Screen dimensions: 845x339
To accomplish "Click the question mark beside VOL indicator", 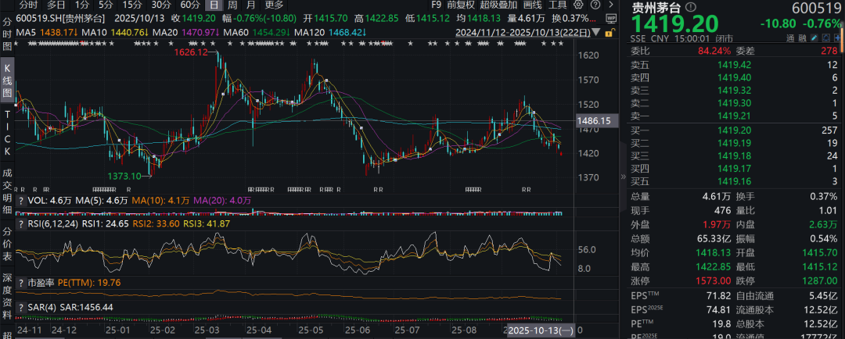I will coord(21,200).
